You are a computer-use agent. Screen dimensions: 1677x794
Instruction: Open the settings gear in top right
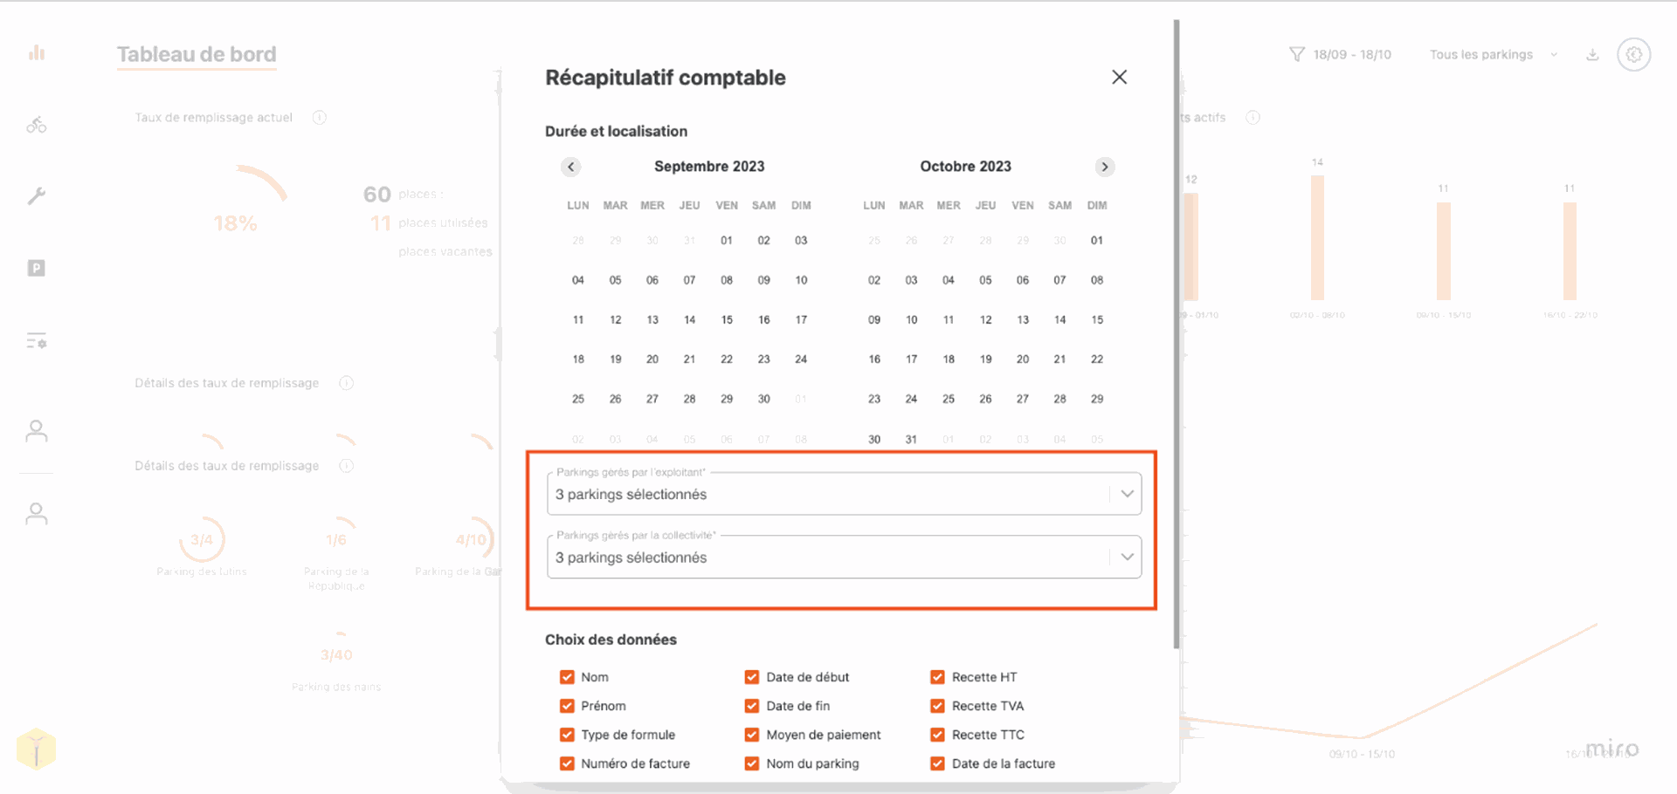(x=1633, y=54)
